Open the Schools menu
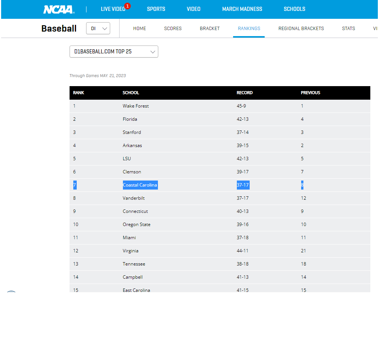This screenshot has width=391, height=340. point(294,9)
